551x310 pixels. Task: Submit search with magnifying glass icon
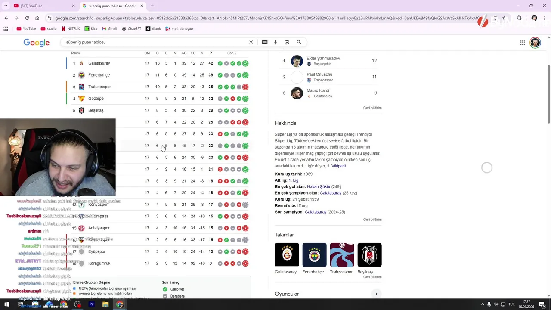[299, 42]
